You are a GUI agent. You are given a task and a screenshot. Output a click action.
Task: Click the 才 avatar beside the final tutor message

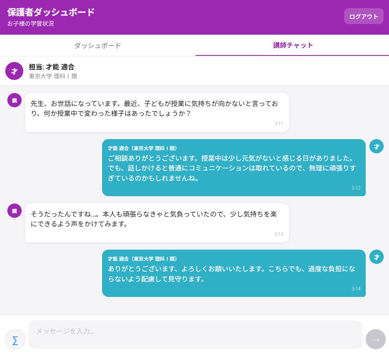click(376, 257)
